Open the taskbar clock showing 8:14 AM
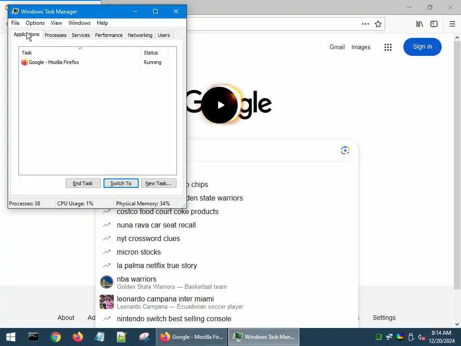Screen dimensions: 461x346 (x=442, y=337)
